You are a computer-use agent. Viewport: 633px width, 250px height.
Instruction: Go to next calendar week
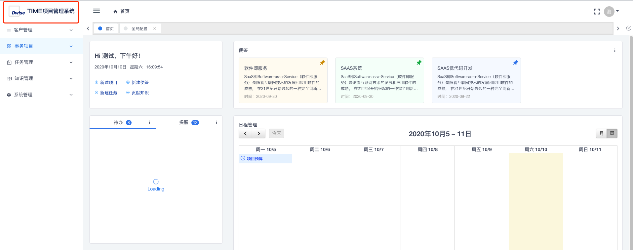pos(259,134)
